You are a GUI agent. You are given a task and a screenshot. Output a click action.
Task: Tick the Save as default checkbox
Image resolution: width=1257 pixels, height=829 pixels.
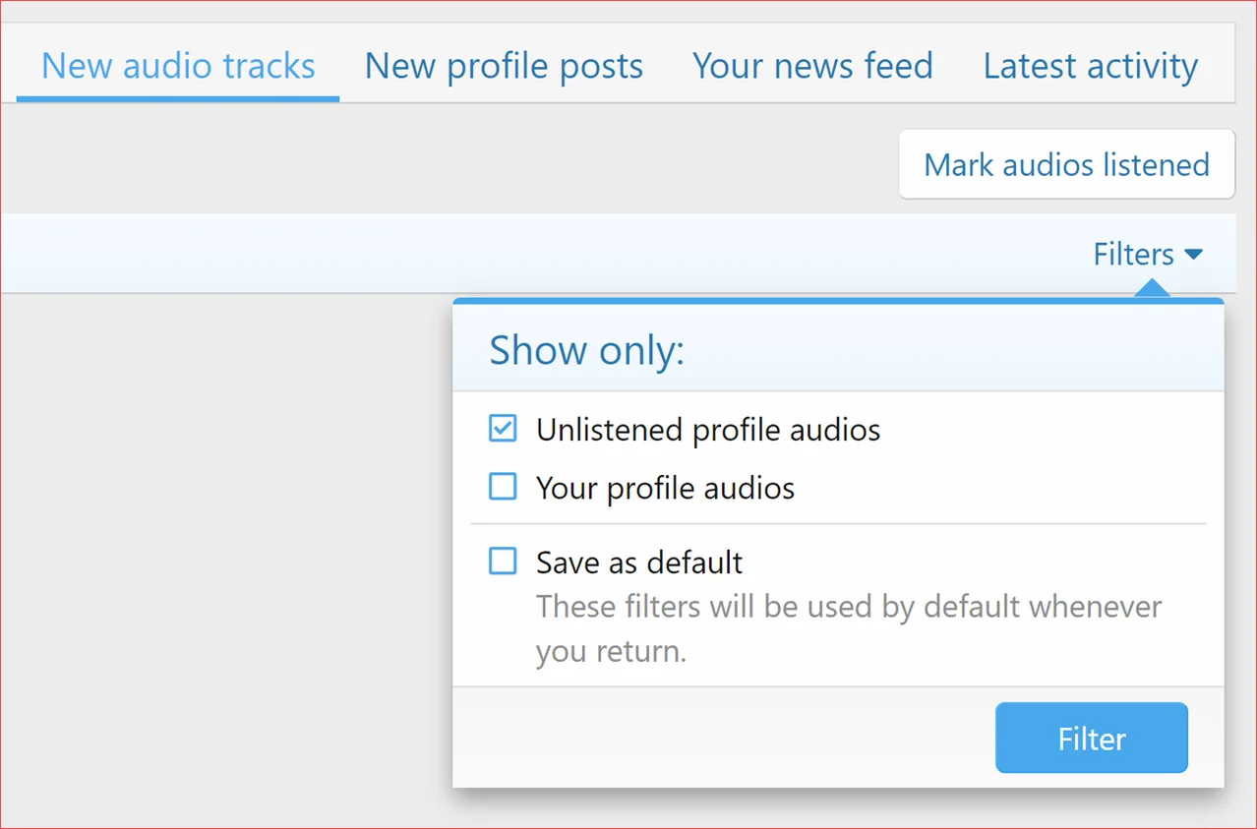tap(503, 562)
